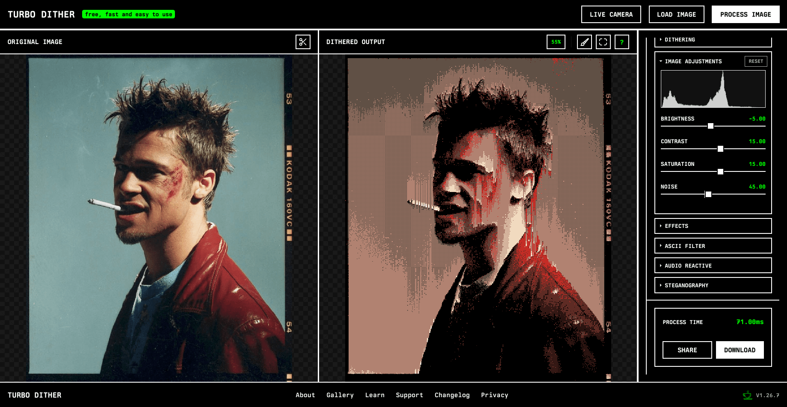Image resolution: width=787 pixels, height=407 pixels.
Task: Open LIVE CAMERA mode
Action: [611, 14]
